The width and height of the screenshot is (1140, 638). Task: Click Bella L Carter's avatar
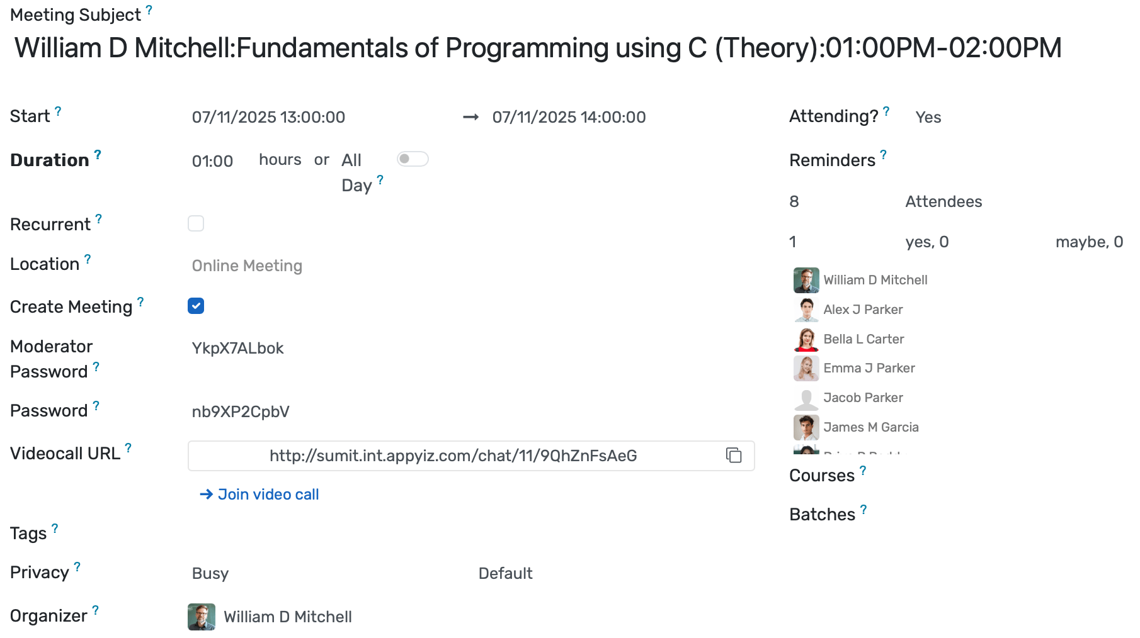pos(806,339)
